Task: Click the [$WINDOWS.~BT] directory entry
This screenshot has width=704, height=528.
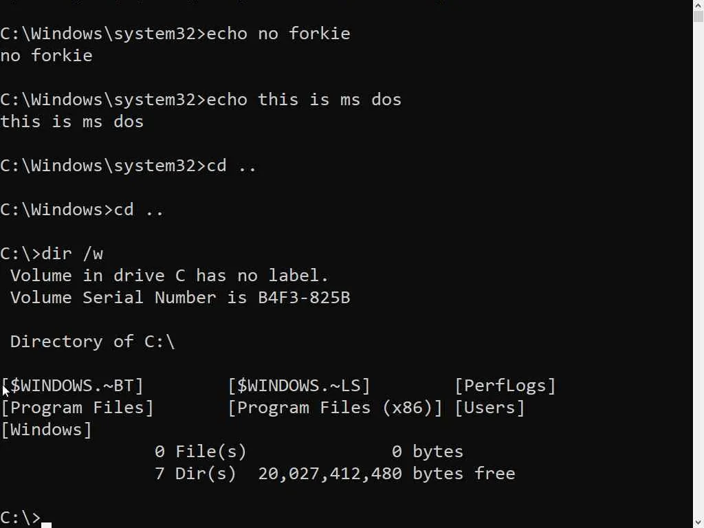Action: click(72, 386)
